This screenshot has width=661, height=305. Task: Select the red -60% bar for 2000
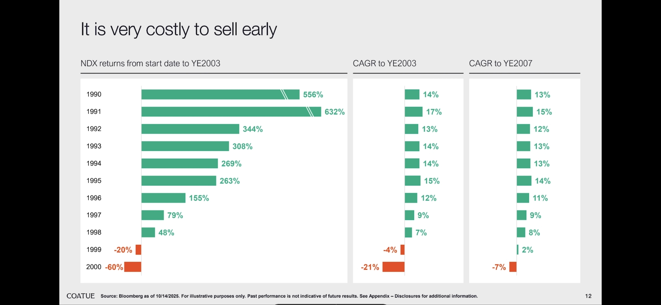pyautogui.click(x=133, y=267)
